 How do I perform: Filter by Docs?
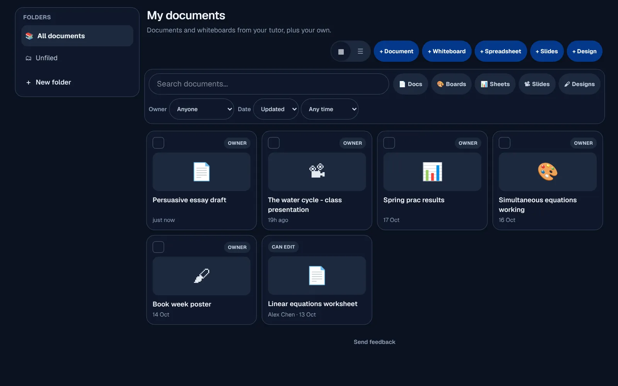tap(411, 84)
